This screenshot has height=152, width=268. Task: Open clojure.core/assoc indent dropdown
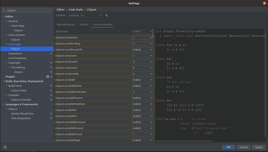pos(142,38)
